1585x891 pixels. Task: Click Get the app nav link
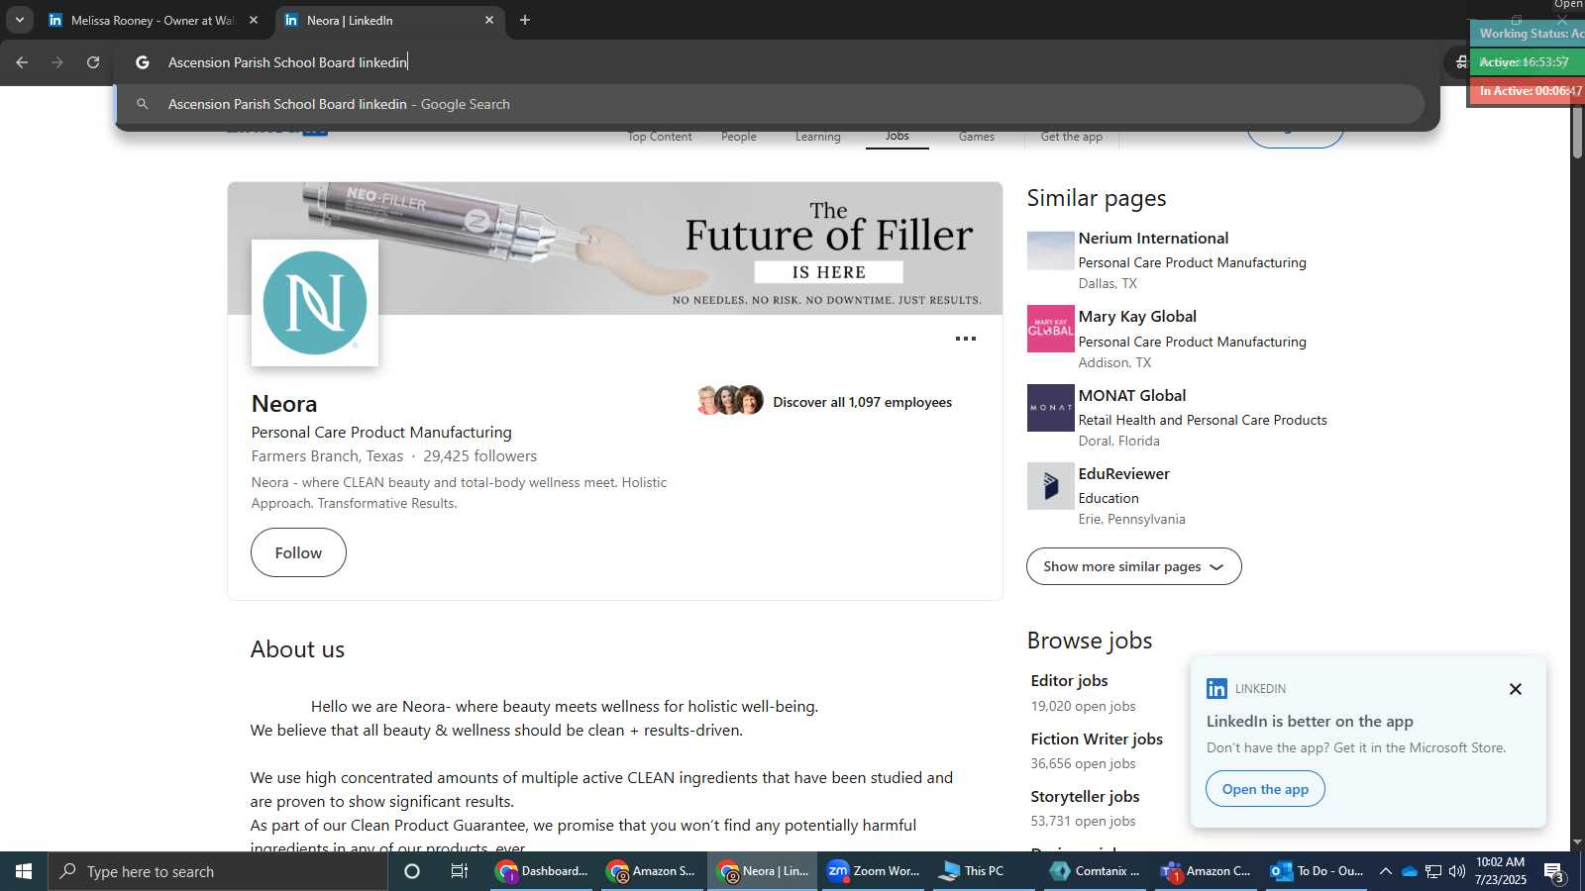point(1072,137)
